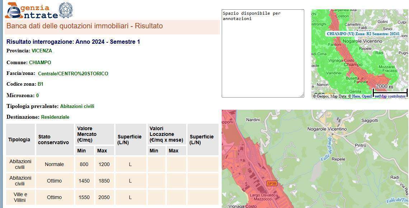Click the 2050 max value cell
The image size is (409, 208).
tap(104, 197)
